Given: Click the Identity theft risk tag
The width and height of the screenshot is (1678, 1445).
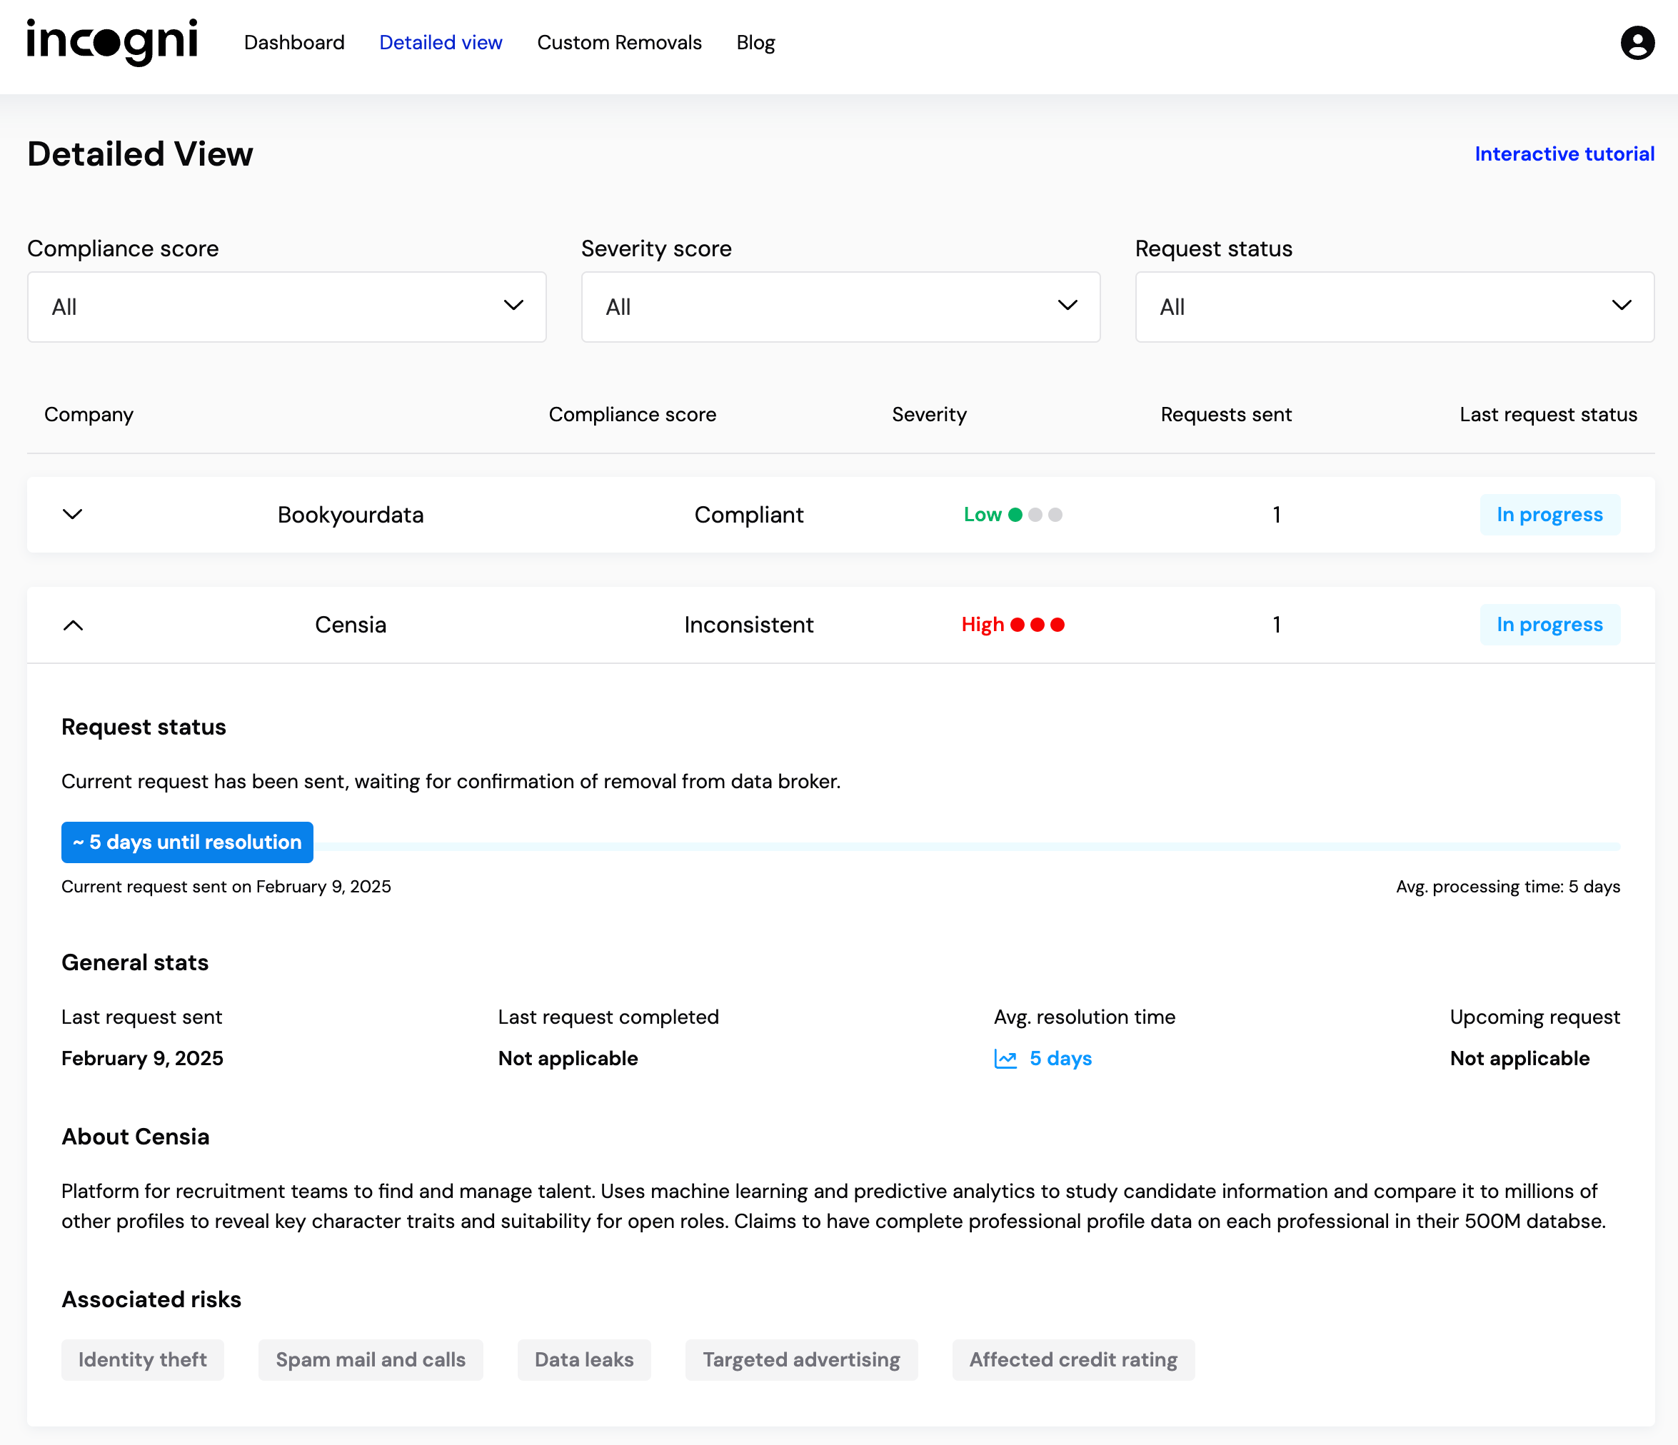Looking at the screenshot, I should point(143,1360).
